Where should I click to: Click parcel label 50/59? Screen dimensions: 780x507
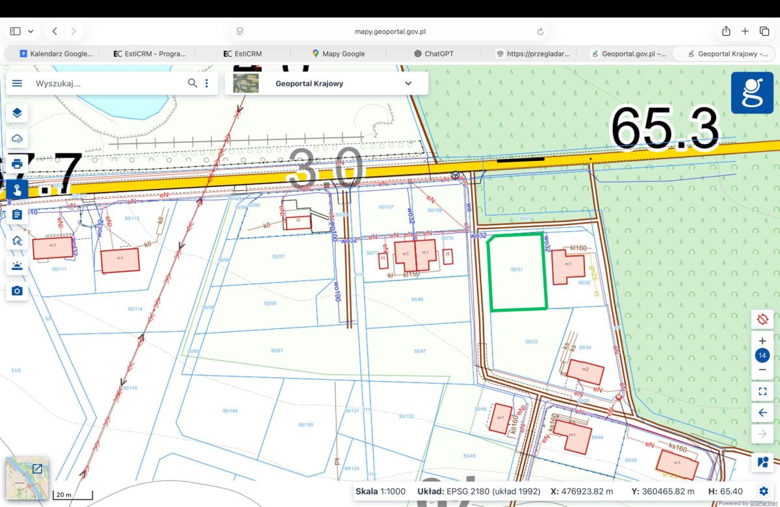(x=270, y=303)
